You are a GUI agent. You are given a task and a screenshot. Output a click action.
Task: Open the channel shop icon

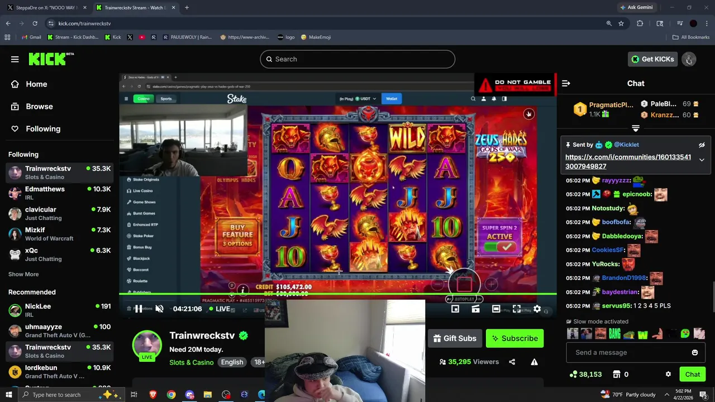tap(617, 374)
